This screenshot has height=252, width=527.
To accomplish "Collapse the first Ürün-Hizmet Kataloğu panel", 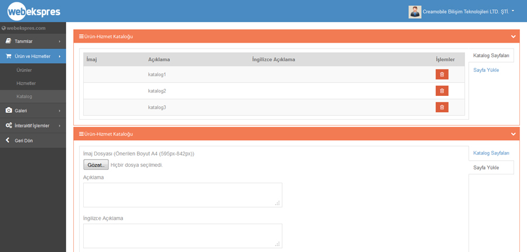I will pos(514,36).
